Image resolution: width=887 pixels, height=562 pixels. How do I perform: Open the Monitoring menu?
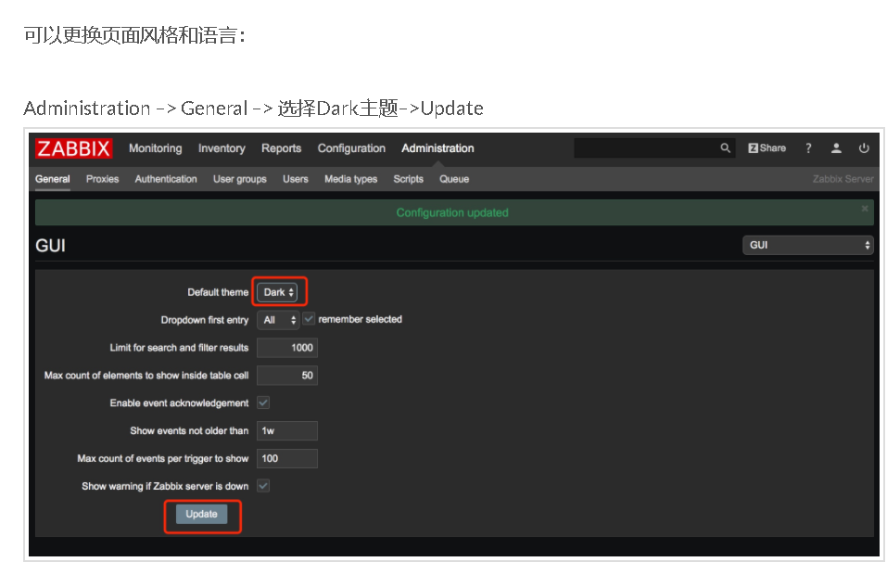click(x=156, y=148)
